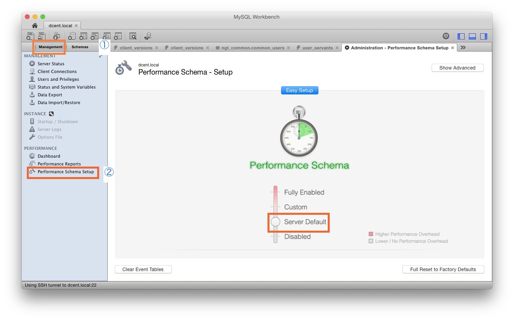Open the home screen tab icon

click(x=35, y=26)
